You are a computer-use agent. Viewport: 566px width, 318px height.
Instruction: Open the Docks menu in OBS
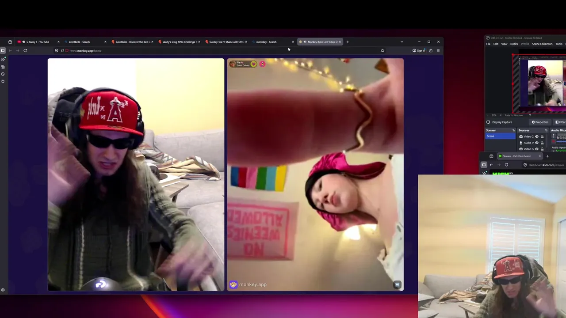pos(514,44)
